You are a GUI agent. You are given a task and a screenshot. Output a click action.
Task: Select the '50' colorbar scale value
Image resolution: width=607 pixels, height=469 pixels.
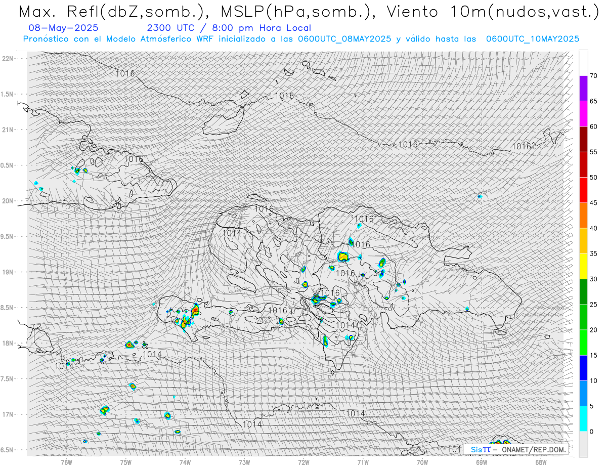(594, 178)
